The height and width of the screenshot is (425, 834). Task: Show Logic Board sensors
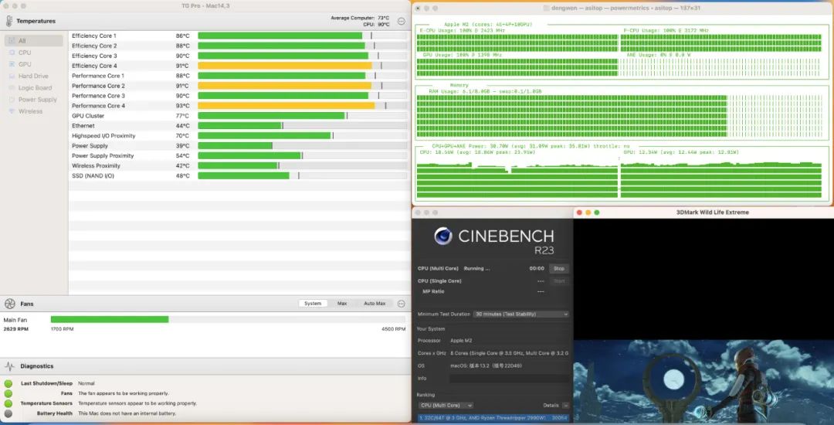click(35, 87)
